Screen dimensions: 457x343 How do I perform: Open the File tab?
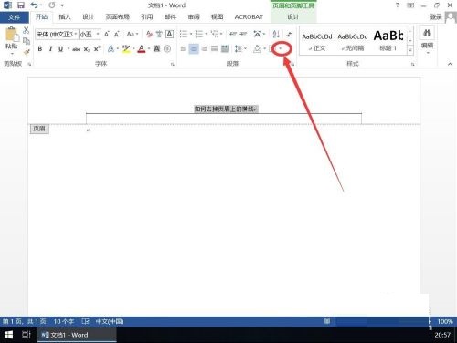[15, 17]
